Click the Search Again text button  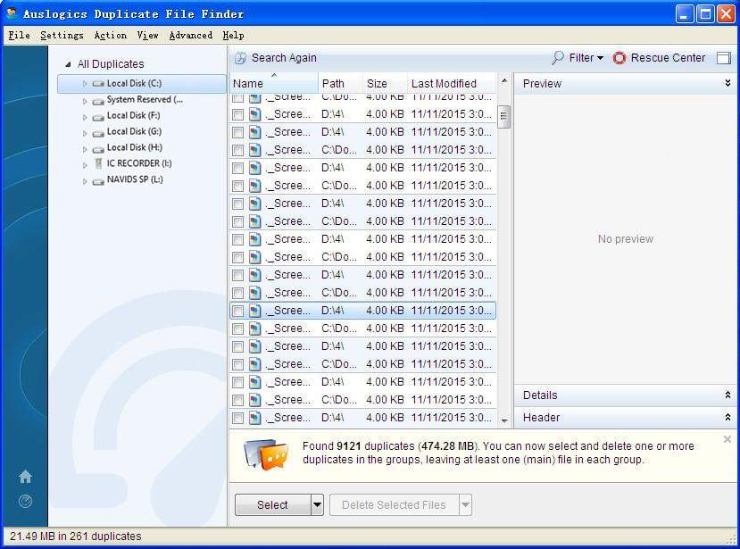(x=284, y=58)
